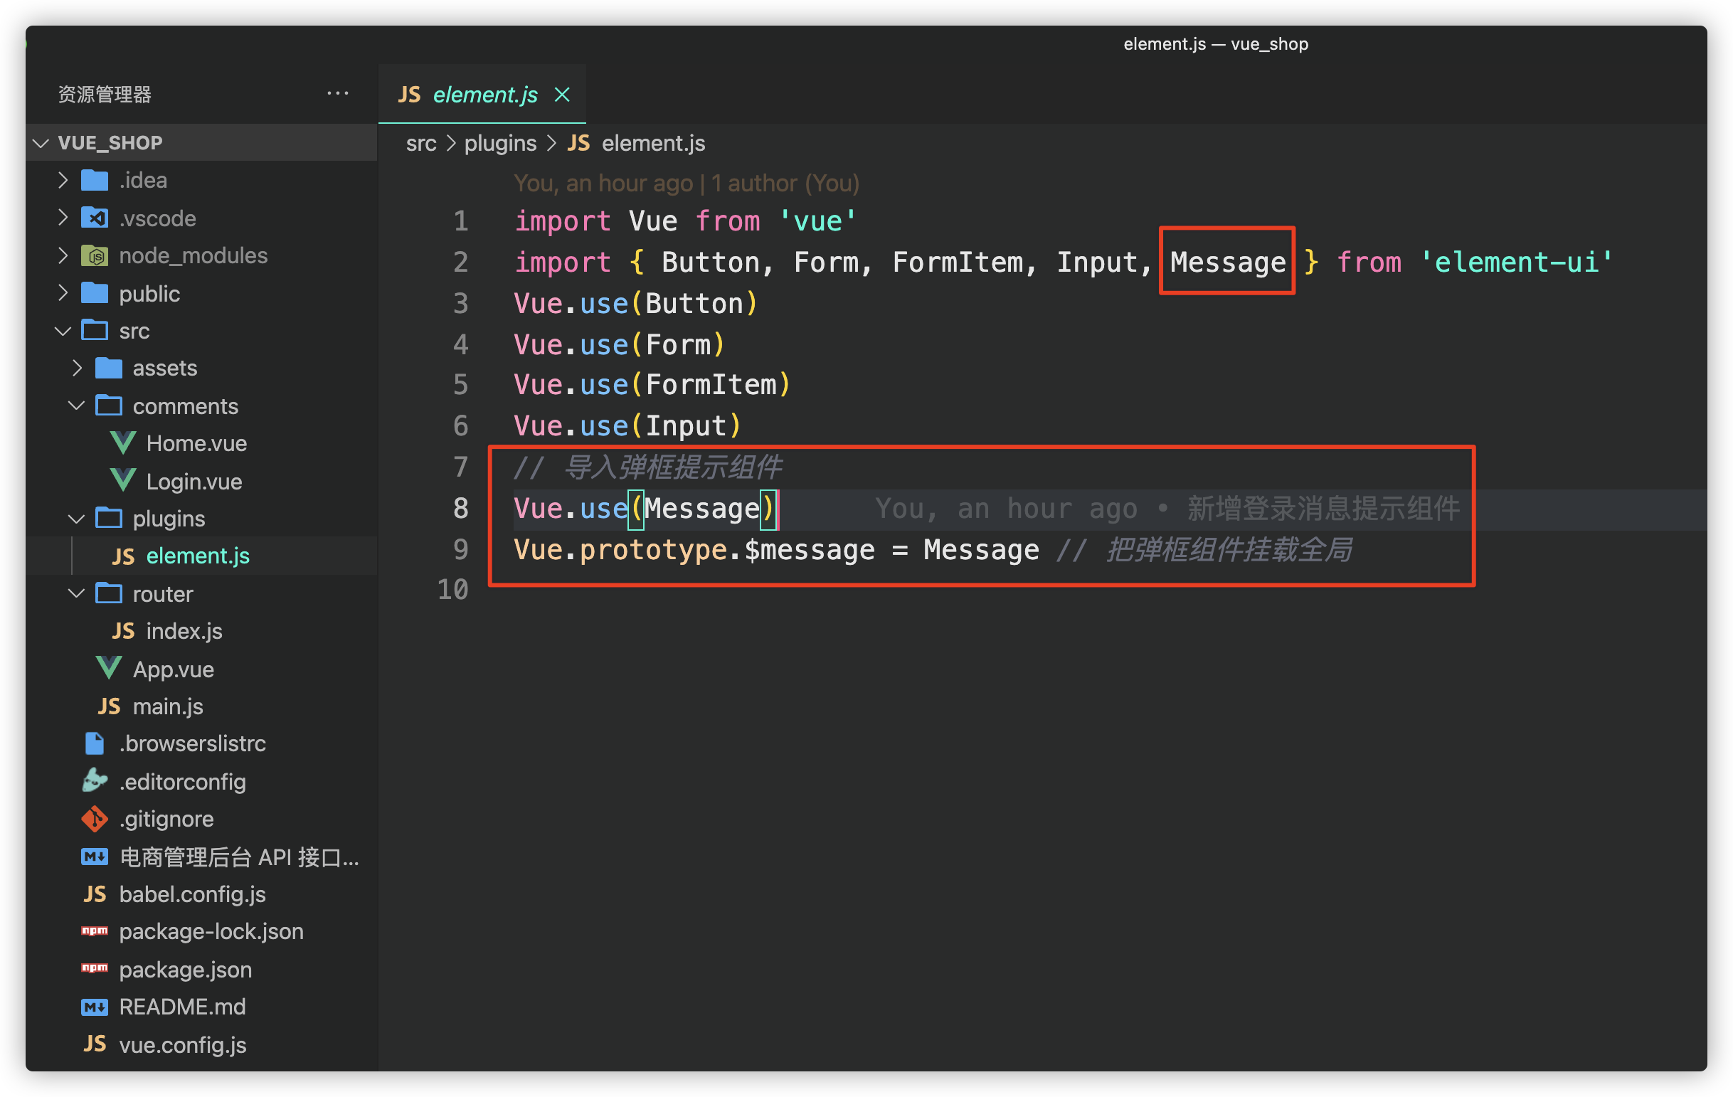The height and width of the screenshot is (1097, 1733).
Task: Click the 'You, an hour ago | 1 author' CodeLens
Action: tap(687, 183)
